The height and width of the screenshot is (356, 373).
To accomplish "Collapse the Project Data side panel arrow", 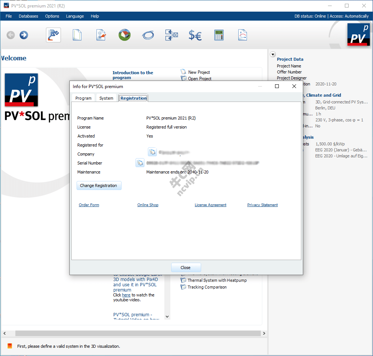I will click(x=273, y=54).
